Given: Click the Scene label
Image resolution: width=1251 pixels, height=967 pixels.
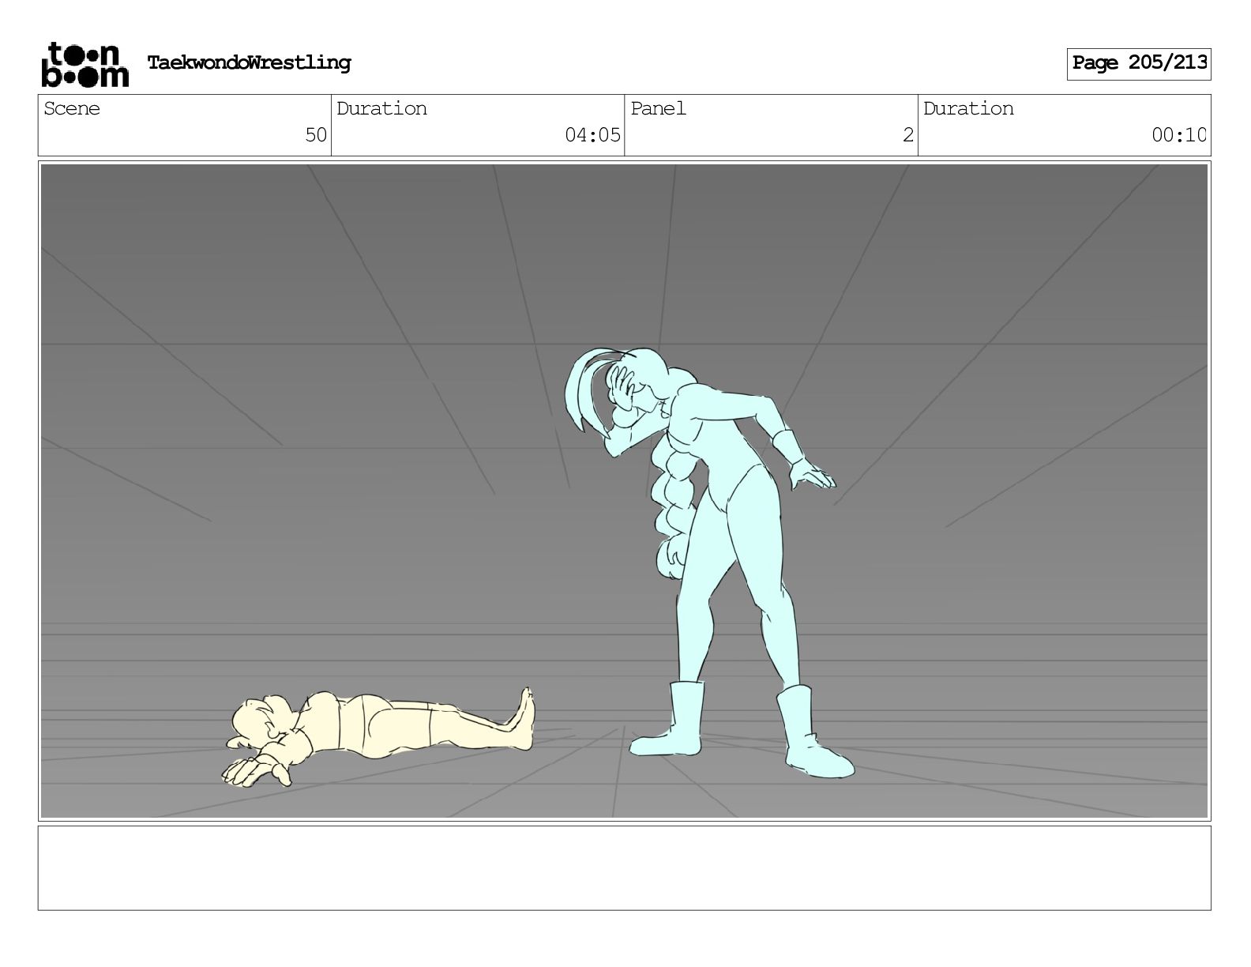Looking at the screenshot, I should [x=72, y=109].
